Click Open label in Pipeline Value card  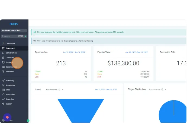(99, 74)
